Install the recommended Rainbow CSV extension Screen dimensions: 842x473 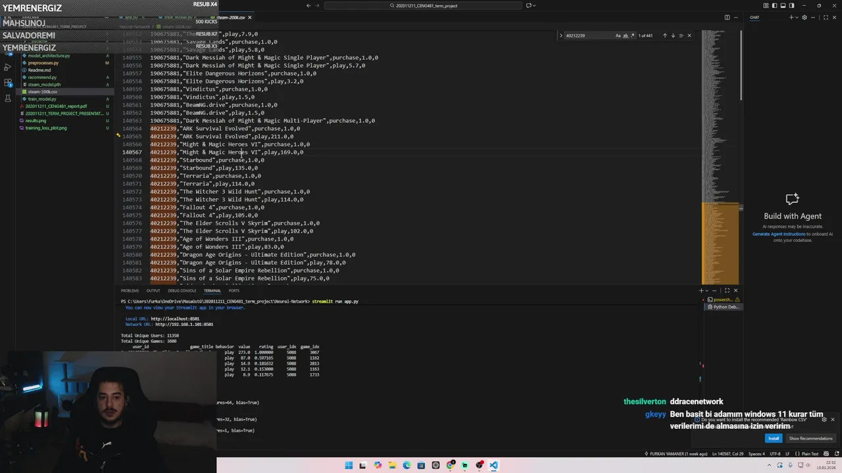(x=774, y=438)
